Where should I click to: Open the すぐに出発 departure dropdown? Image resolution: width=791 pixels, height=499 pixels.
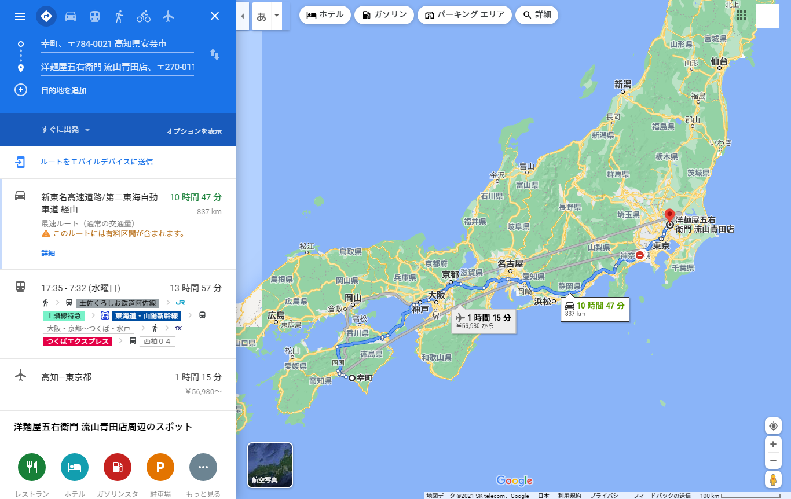[66, 130]
